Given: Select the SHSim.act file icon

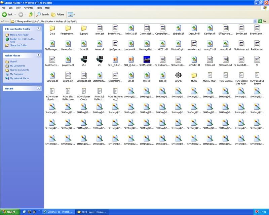Looking at the screenshot, I should coord(210,60).
